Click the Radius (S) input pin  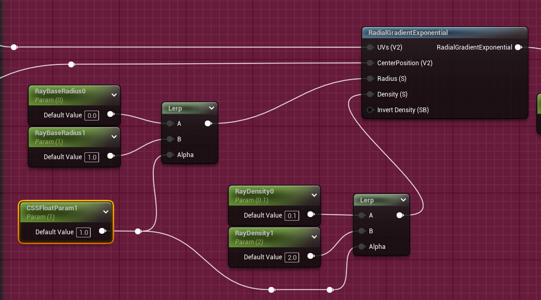(370, 79)
